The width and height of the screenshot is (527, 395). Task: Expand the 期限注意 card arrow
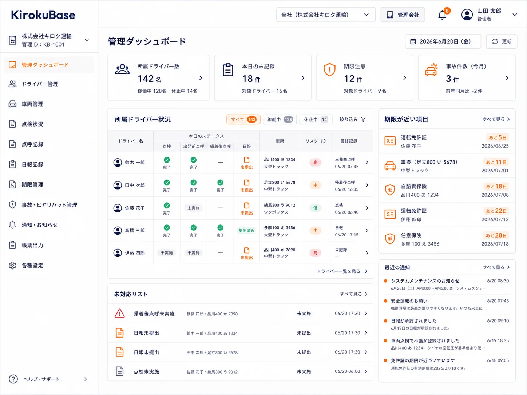(x=404, y=78)
